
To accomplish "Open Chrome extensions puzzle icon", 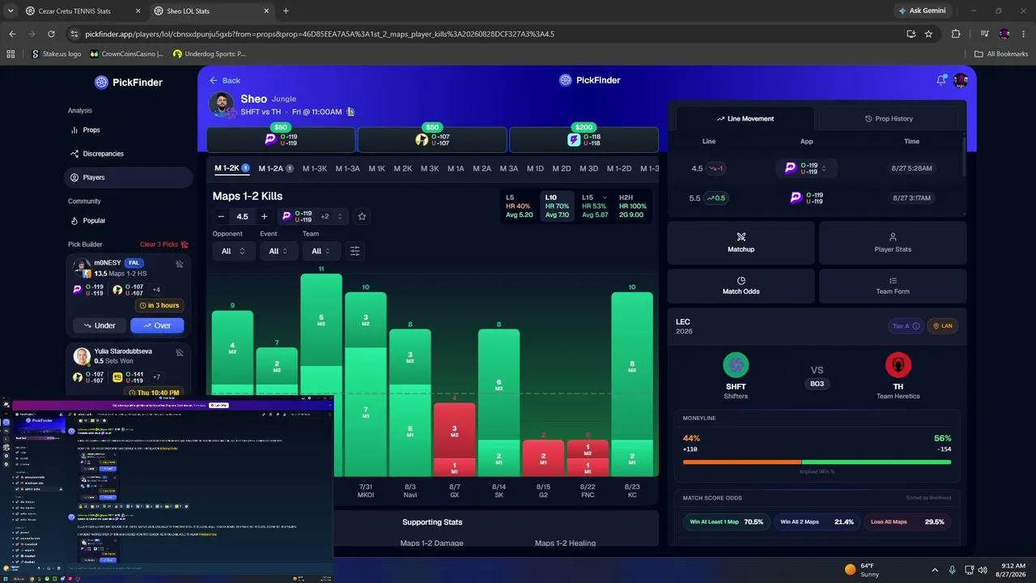I will 956,34.
